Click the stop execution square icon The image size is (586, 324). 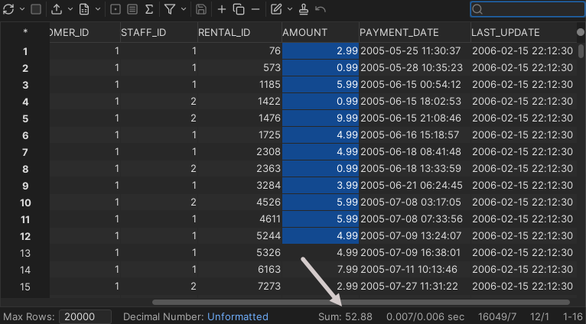point(36,9)
